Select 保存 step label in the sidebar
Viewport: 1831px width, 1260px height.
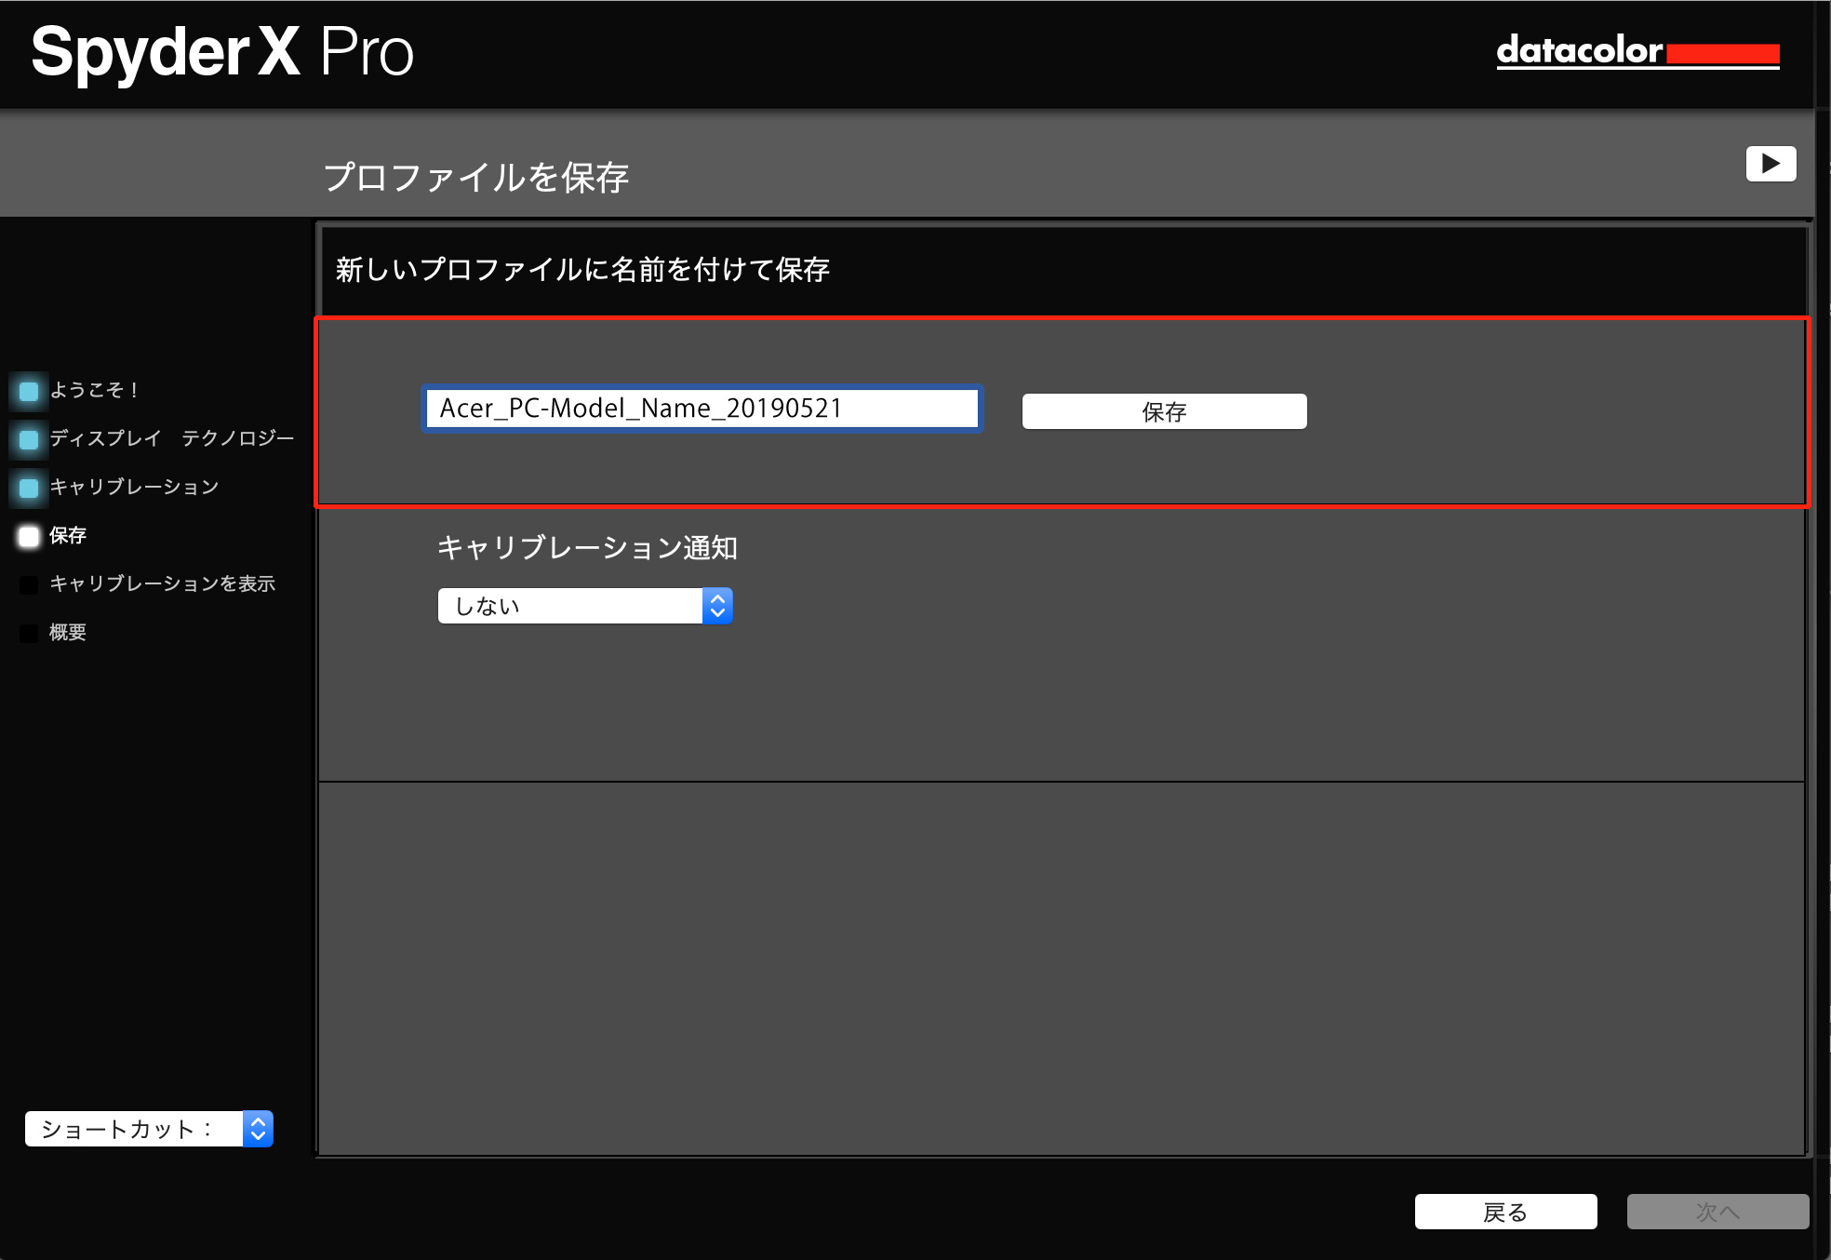click(68, 535)
